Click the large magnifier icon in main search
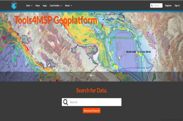This screenshot has width=183, height=121. click(65, 102)
